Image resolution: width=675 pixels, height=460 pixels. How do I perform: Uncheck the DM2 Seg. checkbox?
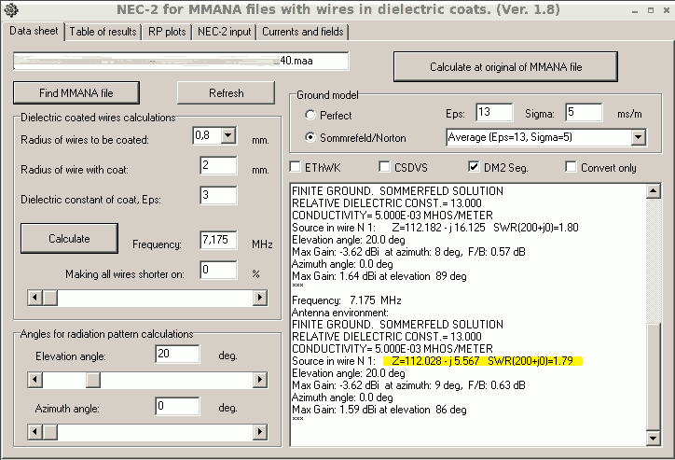coord(474,167)
